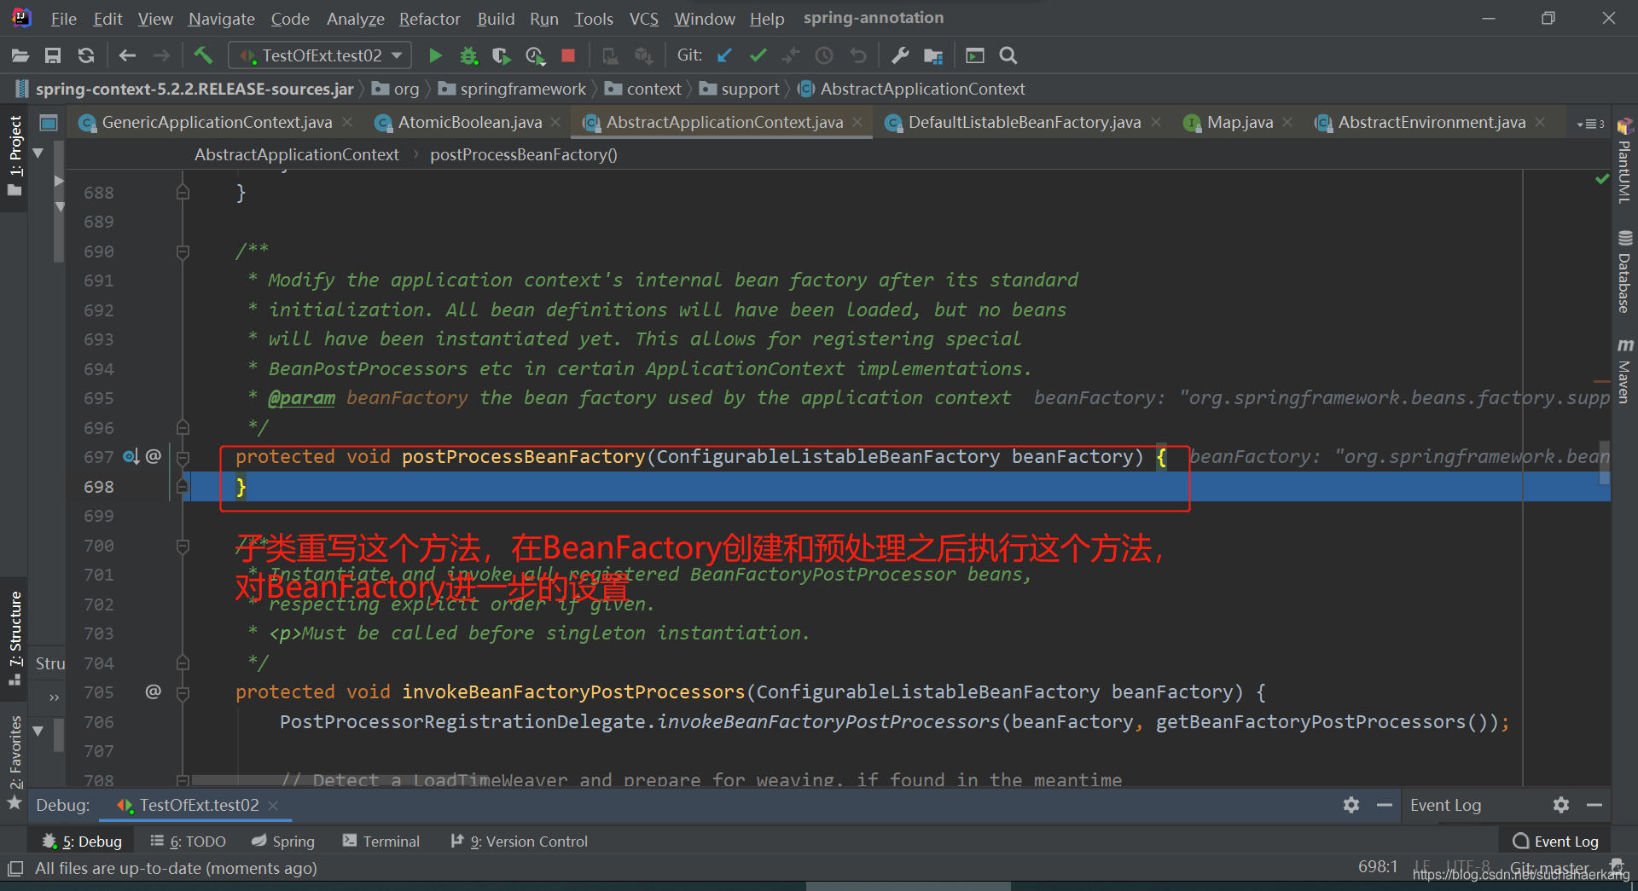Open the TestOfExt.test02 run configuration dropdown

click(320, 55)
